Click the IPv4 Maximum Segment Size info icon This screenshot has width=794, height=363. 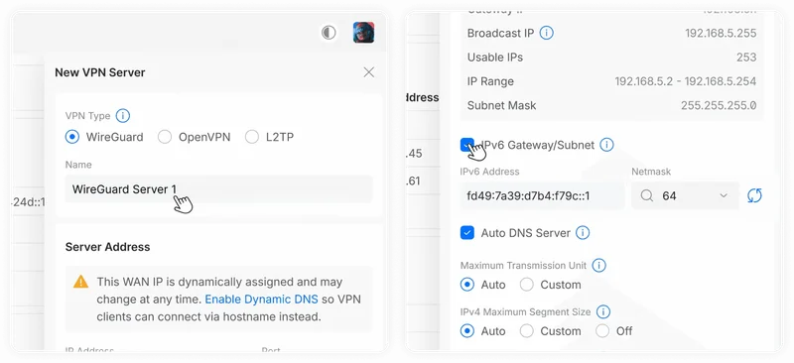[x=603, y=311]
